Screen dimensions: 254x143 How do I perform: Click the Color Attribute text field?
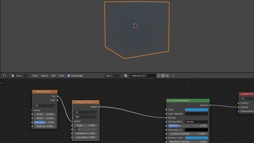(x=196, y=114)
